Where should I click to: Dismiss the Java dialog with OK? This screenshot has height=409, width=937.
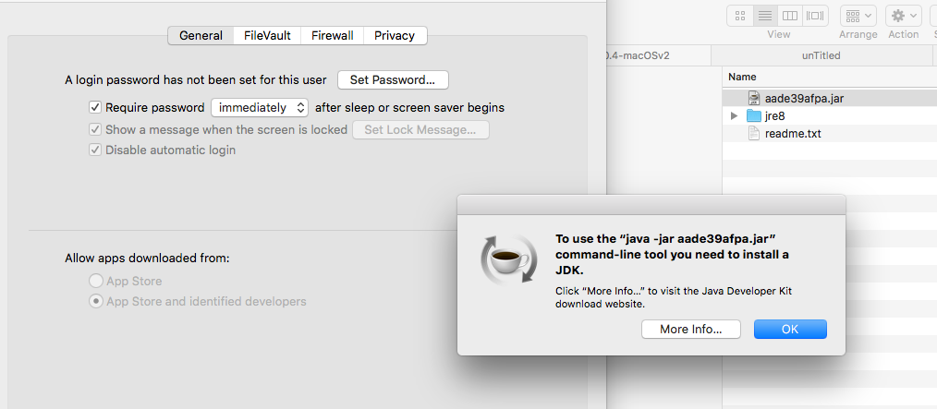tap(790, 329)
